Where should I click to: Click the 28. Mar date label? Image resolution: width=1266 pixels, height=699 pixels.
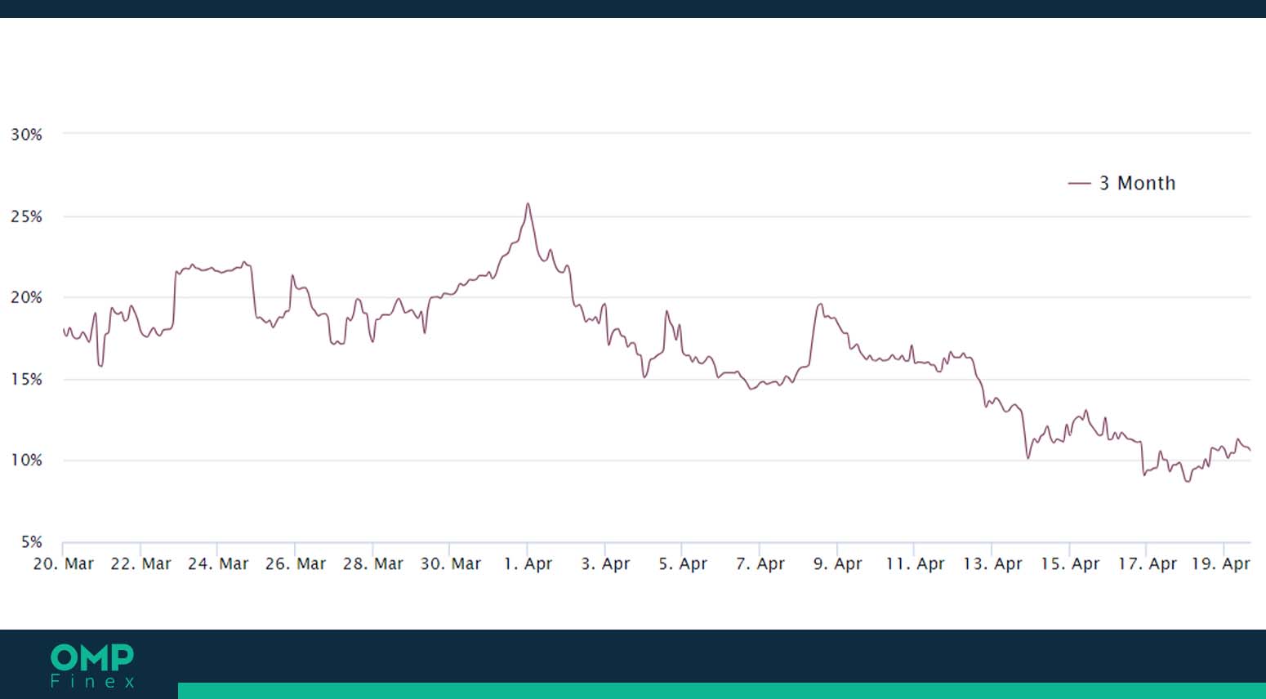[373, 564]
